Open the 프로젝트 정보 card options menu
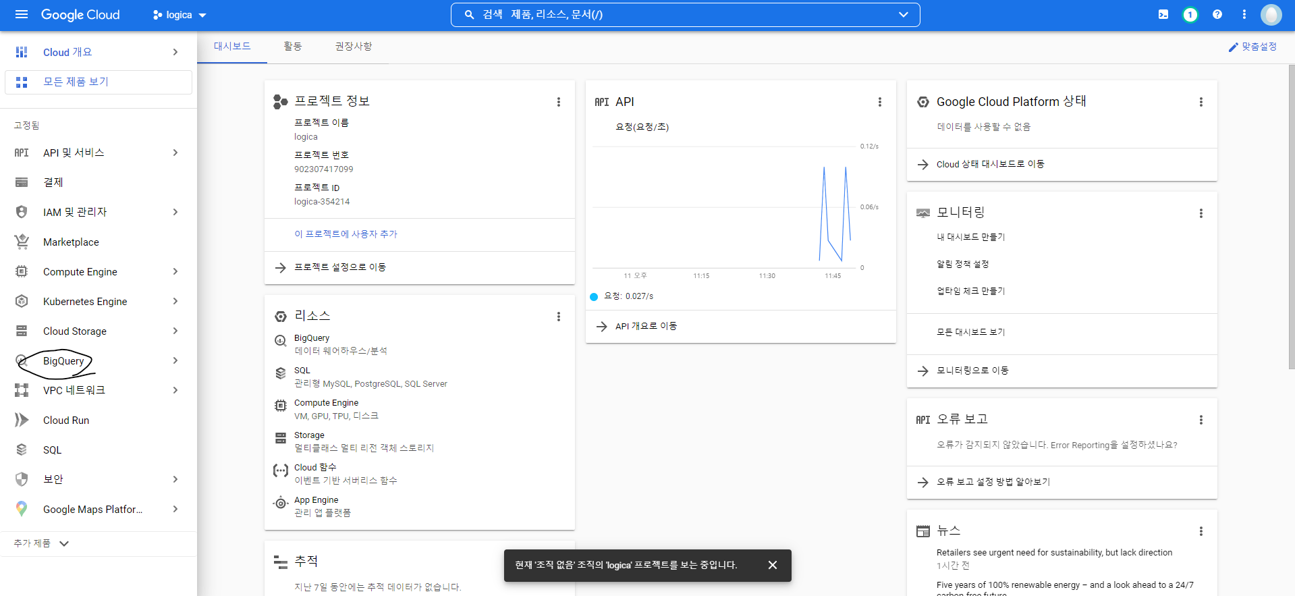Viewport: 1295px width, 596px height. 559,102
